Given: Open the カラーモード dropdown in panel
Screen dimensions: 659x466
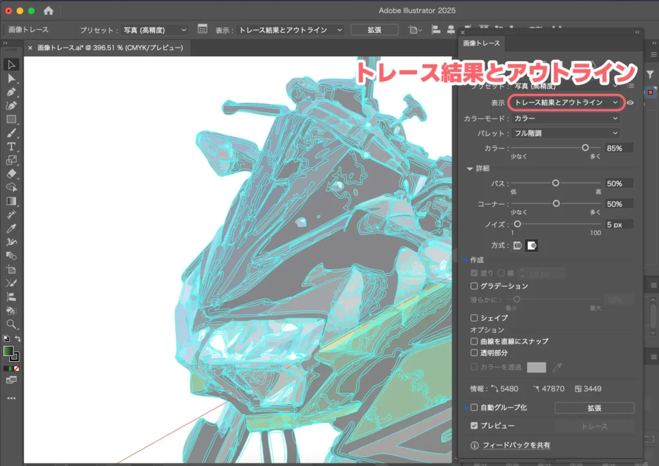Looking at the screenshot, I should [x=564, y=119].
